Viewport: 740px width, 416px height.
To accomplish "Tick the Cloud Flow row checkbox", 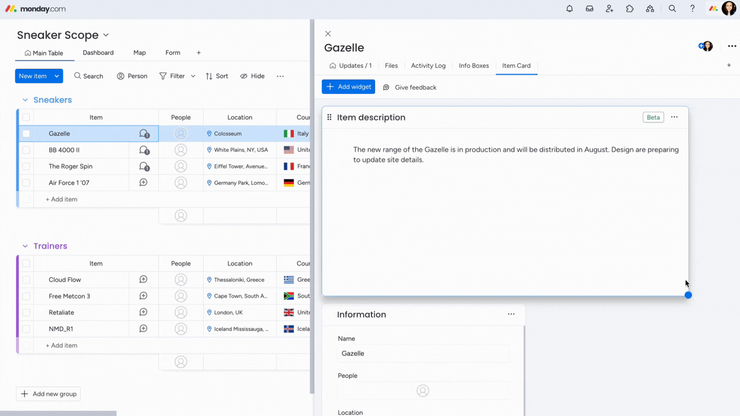I will tap(26, 280).
